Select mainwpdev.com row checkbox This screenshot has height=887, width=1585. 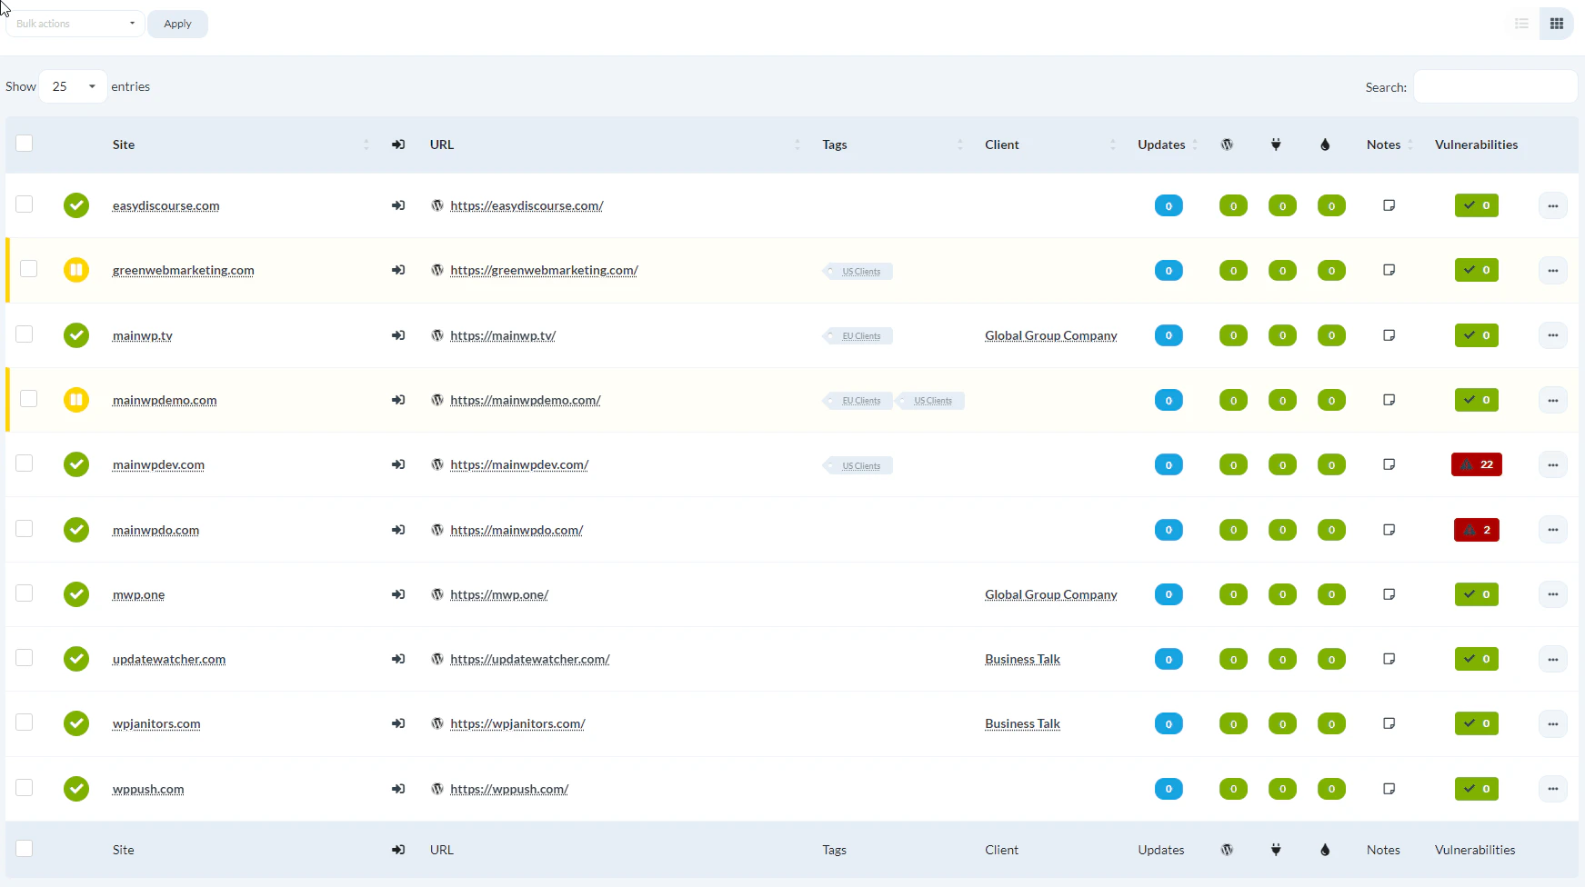(25, 463)
